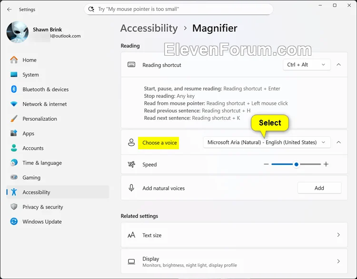Screen dimensions: 357x279
Task: Open Gaming settings
Action: point(58,178)
